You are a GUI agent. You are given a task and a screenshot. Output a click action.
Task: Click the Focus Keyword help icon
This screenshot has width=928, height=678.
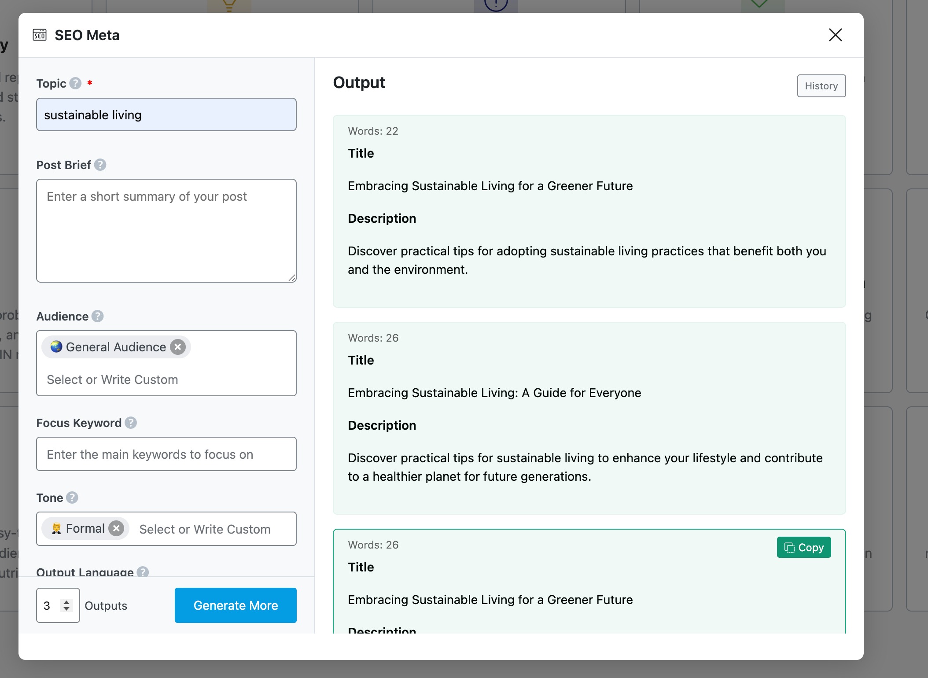click(x=131, y=423)
